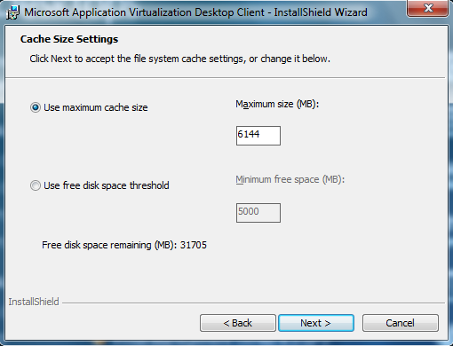This screenshot has height=346, width=453.
Task: Click the Cache Size Settings heading
Action: pos(69,39)
